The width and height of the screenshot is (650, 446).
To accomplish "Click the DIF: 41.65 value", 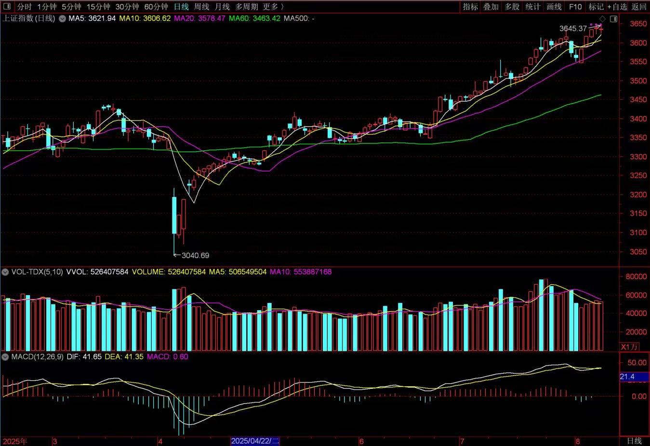I will 84,356.
